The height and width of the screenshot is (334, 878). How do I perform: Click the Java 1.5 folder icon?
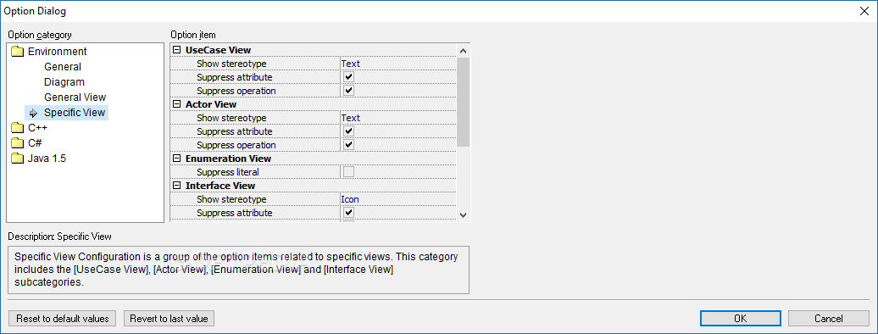17,159
